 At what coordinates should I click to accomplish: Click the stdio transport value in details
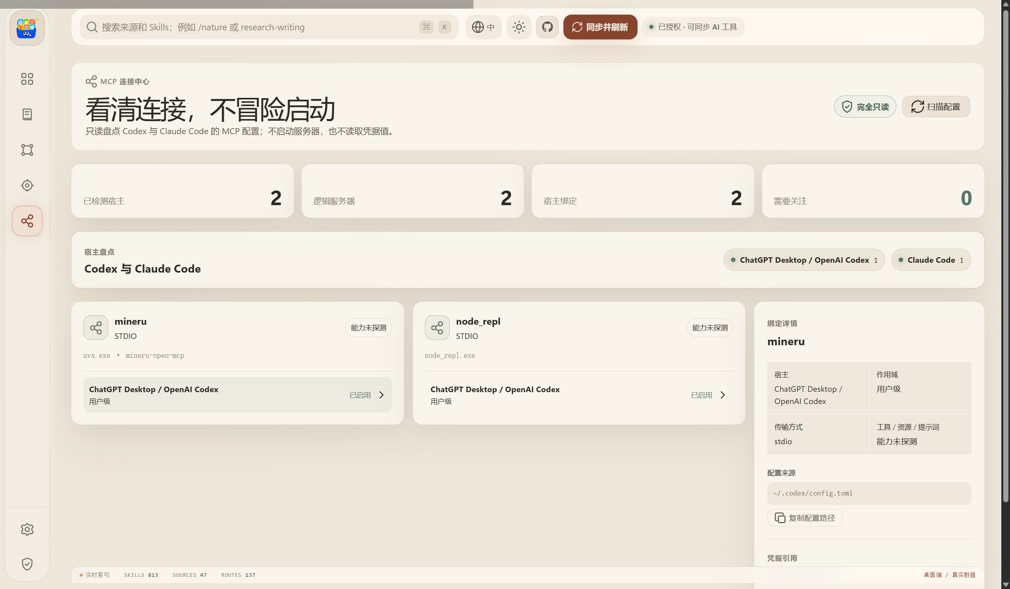click(783, 441)
